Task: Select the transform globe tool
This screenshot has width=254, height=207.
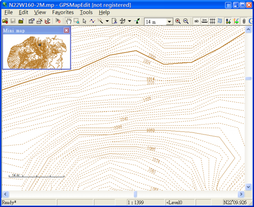Action: pos(123,21)
